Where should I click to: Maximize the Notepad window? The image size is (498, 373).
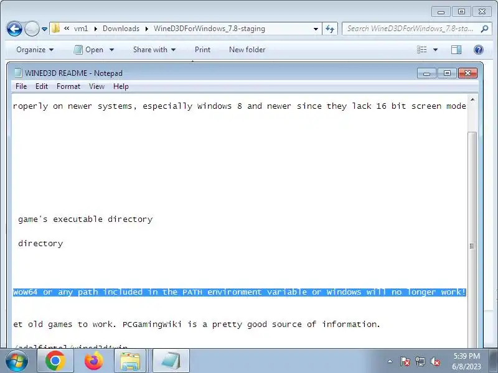447,73
